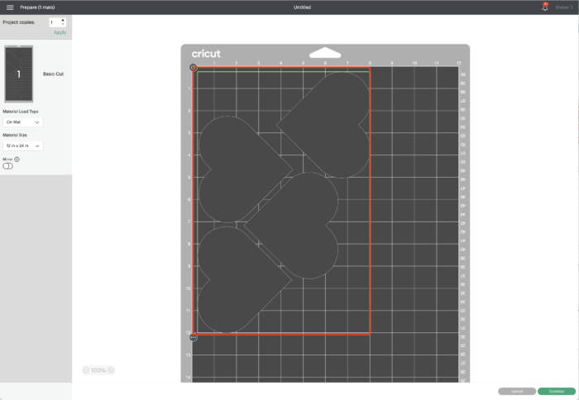The width and height of the screenshot is (579, 400).
Task: Click the rotate handle at mat top-left corner
Action: (193, 68)
